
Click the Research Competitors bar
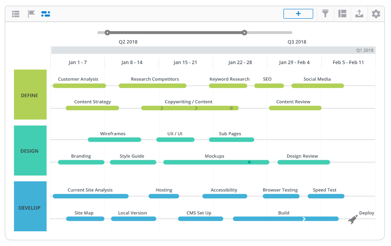point(153,86)
